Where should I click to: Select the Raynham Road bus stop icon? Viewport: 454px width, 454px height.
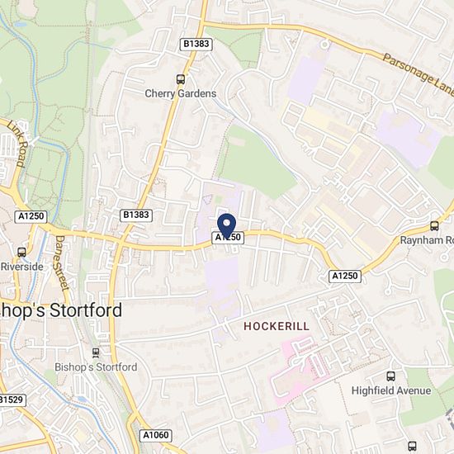[x=434, y=225]
